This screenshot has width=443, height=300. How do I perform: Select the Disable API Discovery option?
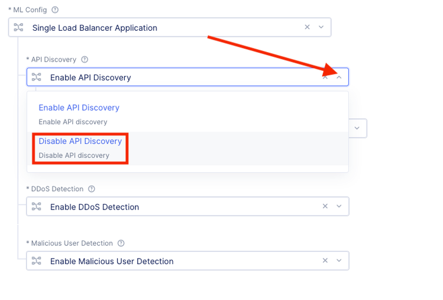[x=80, y=141]
